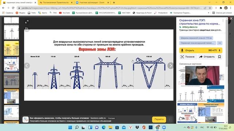The image size is (234, 131).
Task: Open Zoom from taskbar
Action: [164, 127]
